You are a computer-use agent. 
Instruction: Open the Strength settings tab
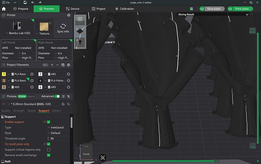click(x=19, y=111)
